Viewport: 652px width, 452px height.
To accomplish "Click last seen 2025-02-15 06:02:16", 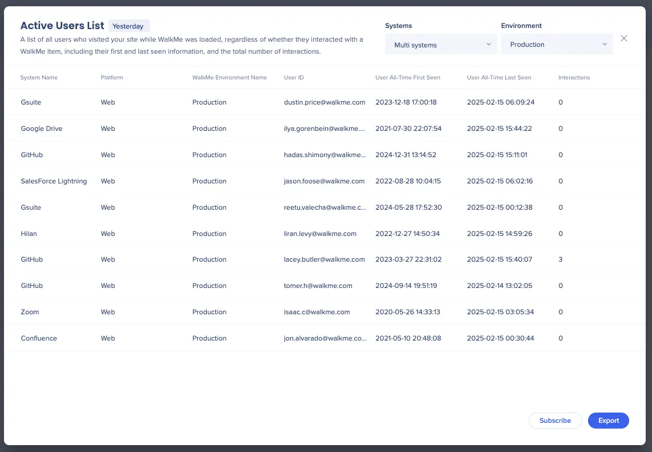I will 500,181.
